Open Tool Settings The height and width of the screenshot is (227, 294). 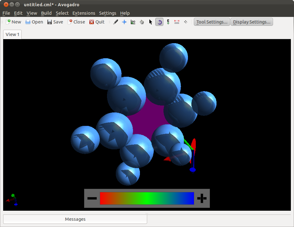(211, 22)
